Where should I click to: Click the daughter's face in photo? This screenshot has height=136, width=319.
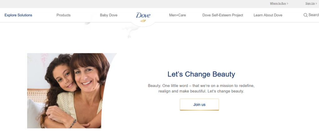64,77
